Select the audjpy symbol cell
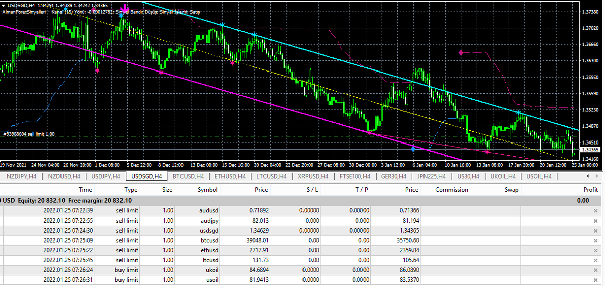Image resolution: width=605 pixels, height=286 pixels. click(x=210, y=221)
